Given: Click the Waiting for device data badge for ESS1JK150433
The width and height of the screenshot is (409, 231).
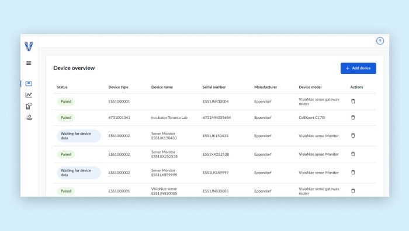Looking at the screenshot, I should (79, 136).
